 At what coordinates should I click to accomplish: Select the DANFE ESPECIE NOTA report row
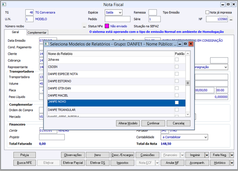click(x=116, y=74)
